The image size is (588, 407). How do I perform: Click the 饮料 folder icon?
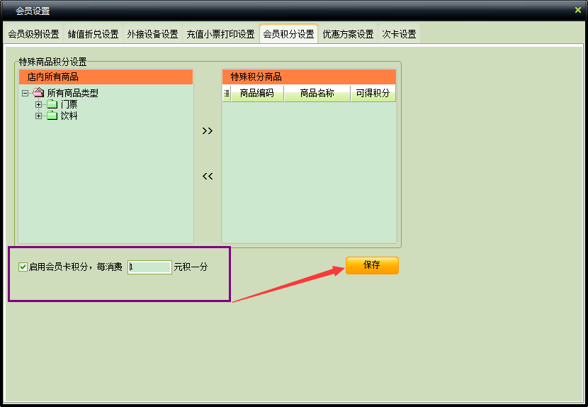click(x=52, y=116)
